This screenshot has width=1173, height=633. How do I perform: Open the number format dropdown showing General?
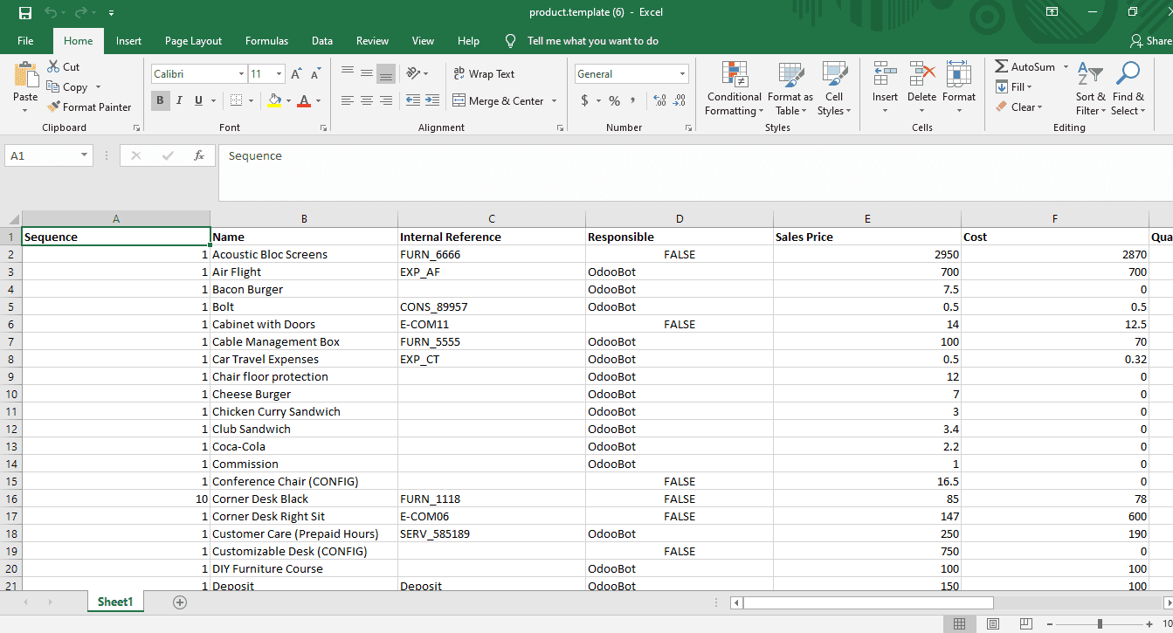683,74
